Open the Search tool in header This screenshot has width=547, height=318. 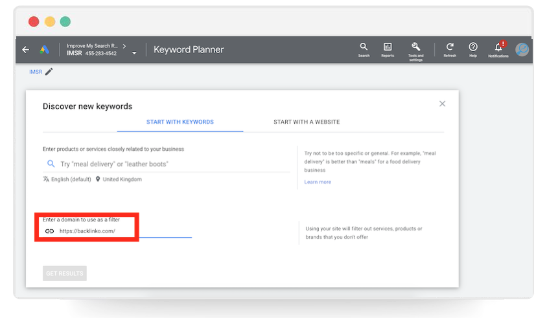click(364, 47)
